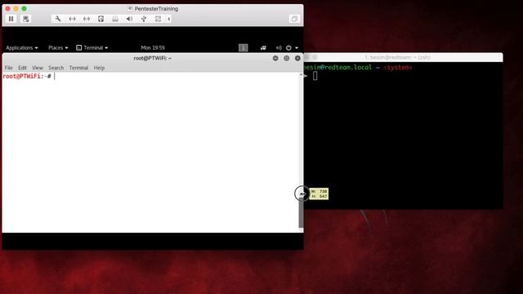
Task: Click the hard disk device icon in VM toolbar
Action: 101,19
